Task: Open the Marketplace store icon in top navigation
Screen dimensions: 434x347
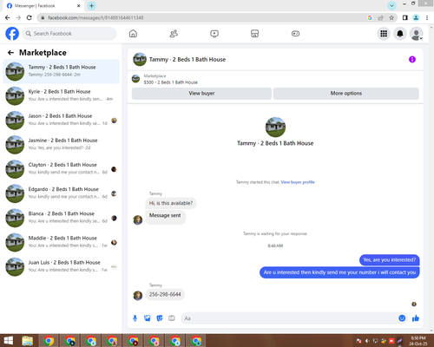Action: pos(254,34)
